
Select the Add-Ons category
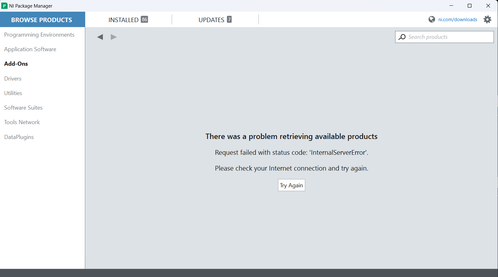[x=16, y=64]
